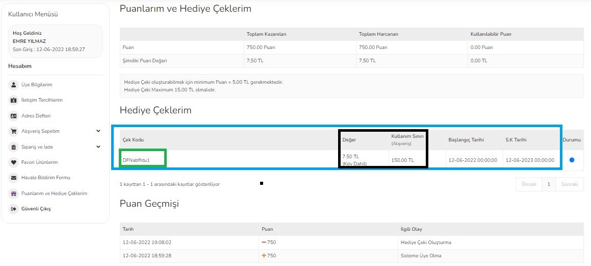Click the Üye Bilgilerim person icon
591x266 pixels.
tap(14, 85)
